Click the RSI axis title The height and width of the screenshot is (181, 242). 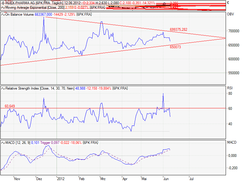coord(230,88)
